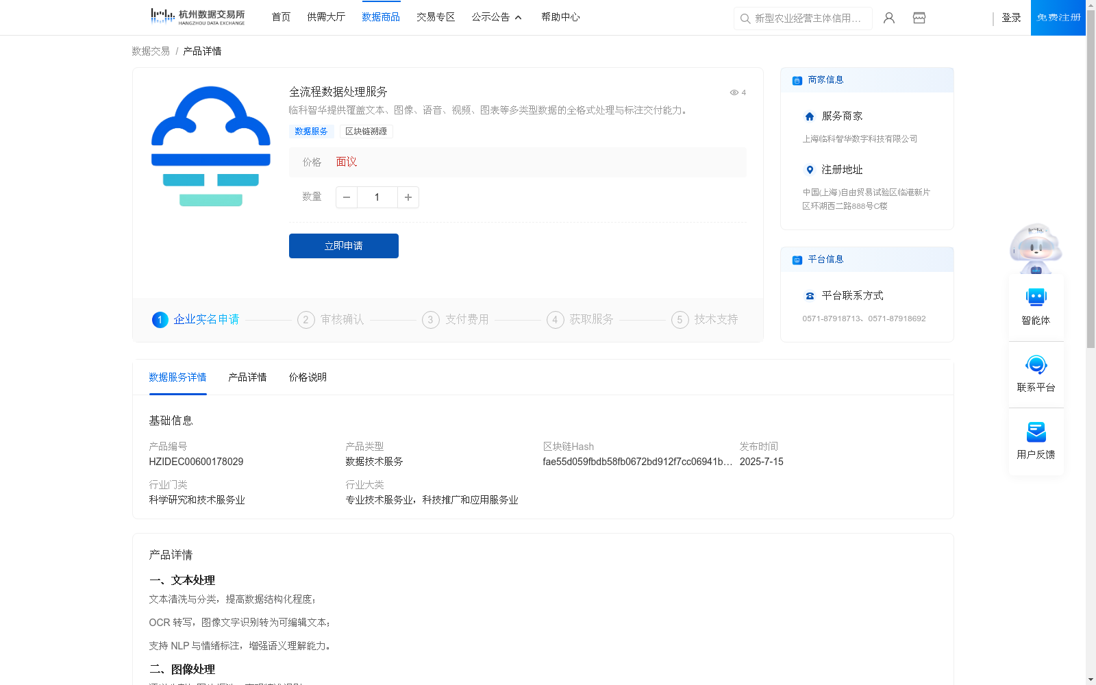Click the 二、图像处理 heading
This screenshot has width=1096, height=685.
(182, 669)
